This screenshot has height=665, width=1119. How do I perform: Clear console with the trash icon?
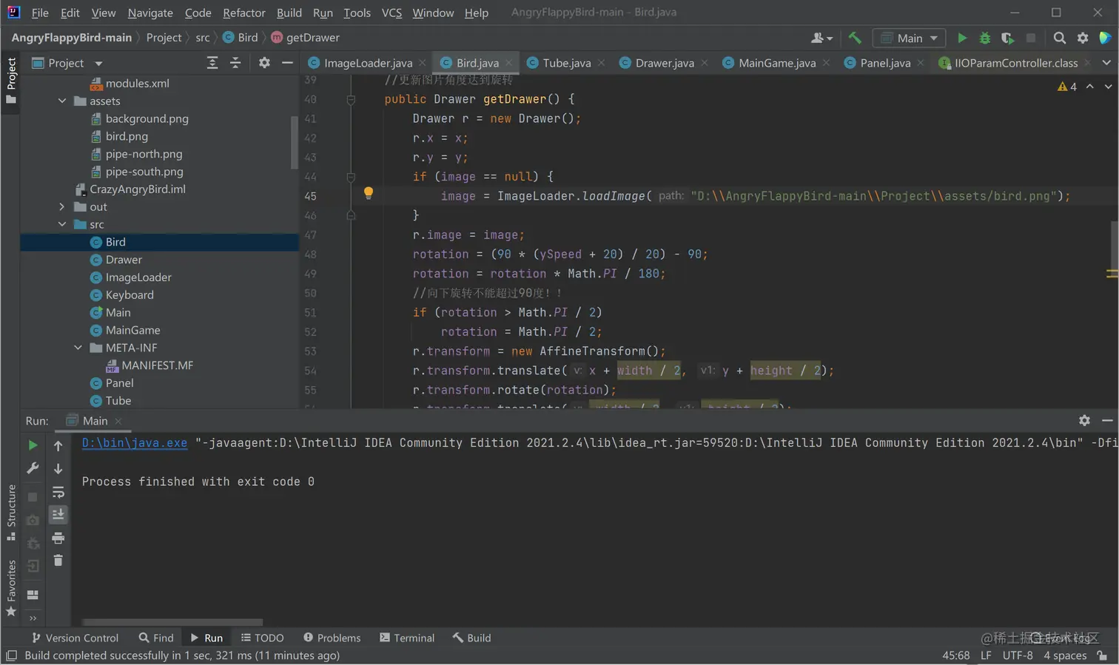[x=58, y=561]
